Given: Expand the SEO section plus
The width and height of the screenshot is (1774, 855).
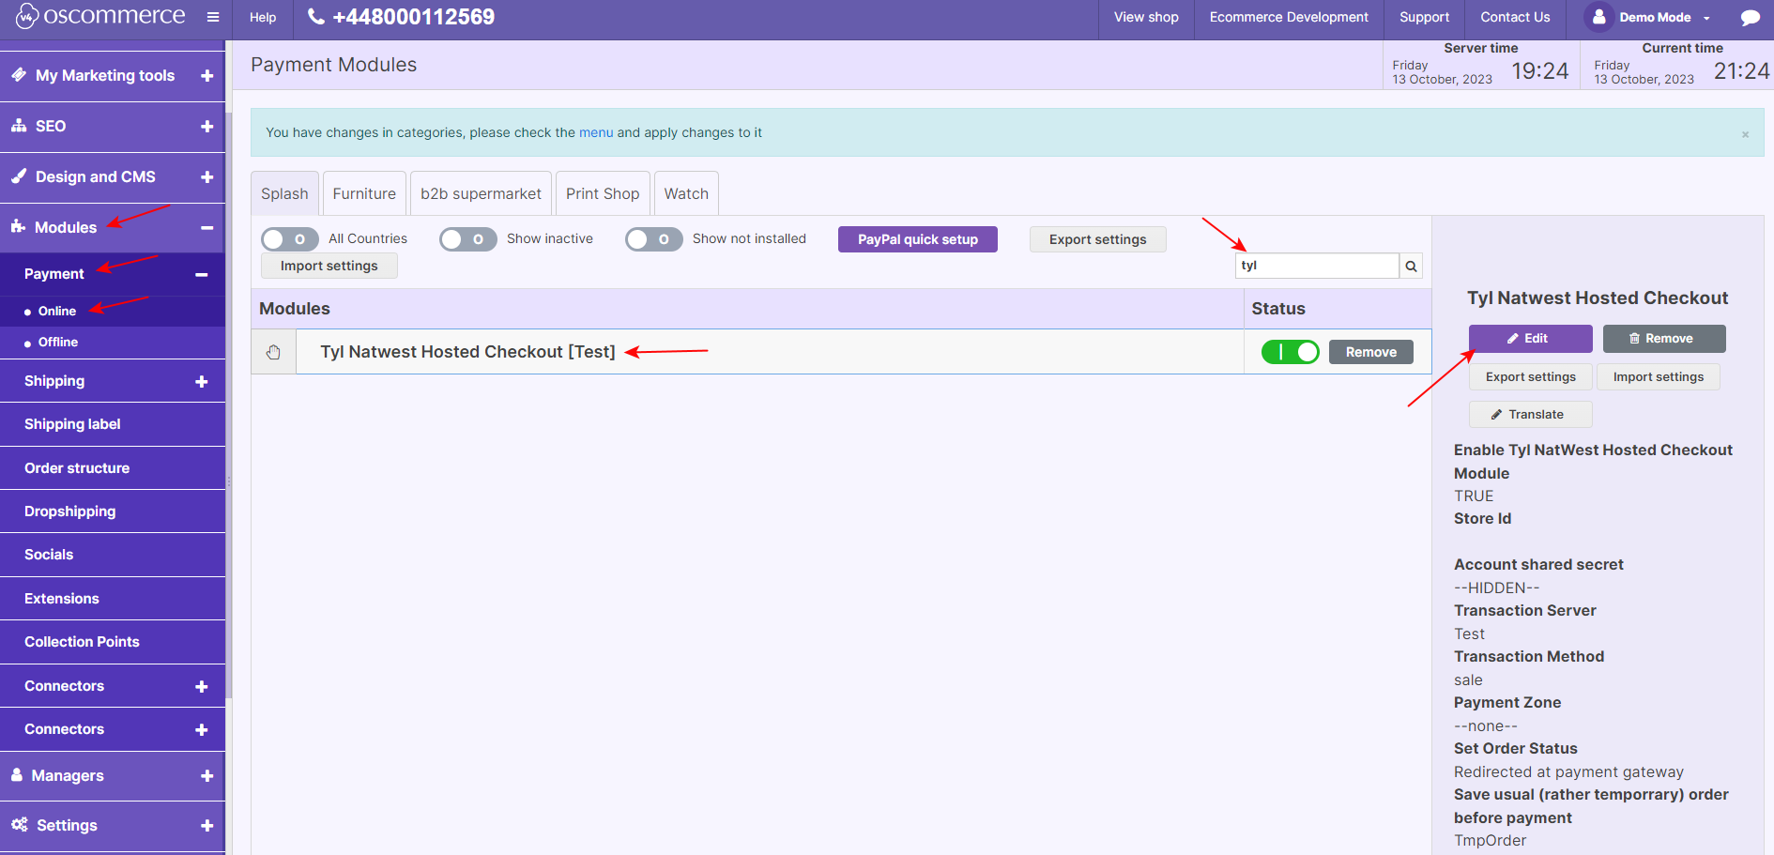Looking at the screenshot, I should [x=207, y=126].
